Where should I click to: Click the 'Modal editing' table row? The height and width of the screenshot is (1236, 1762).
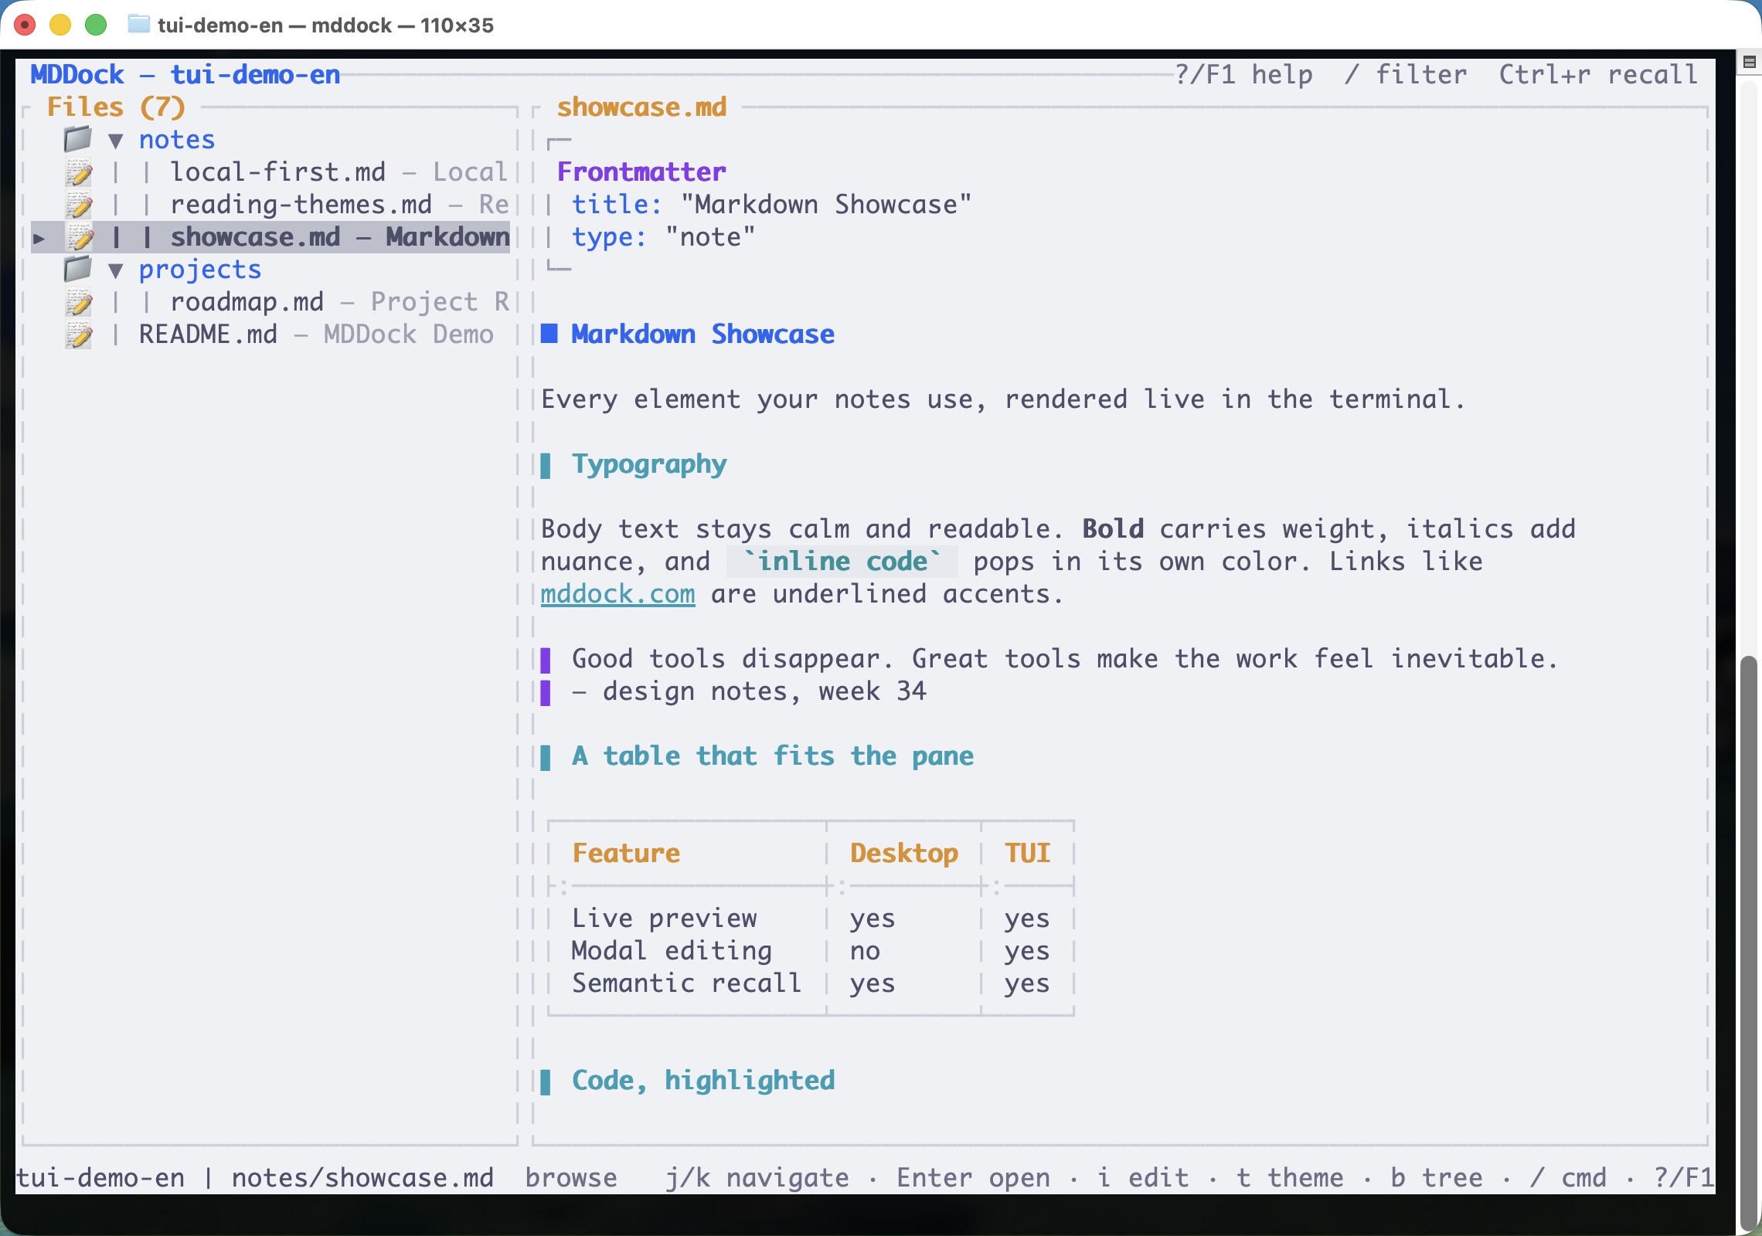[x=811, y=951]
